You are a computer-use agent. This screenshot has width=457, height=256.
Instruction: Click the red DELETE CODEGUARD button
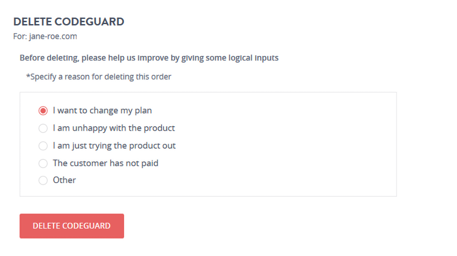[72, 226]
